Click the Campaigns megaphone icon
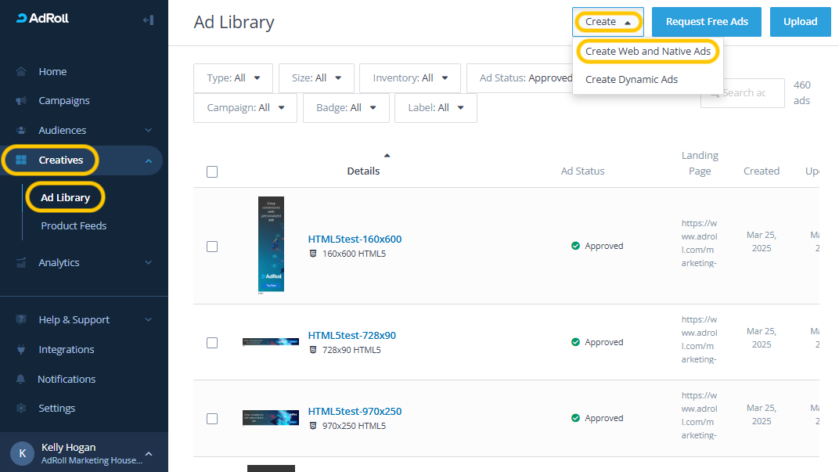839x472 pixels. tap(21, 101)
